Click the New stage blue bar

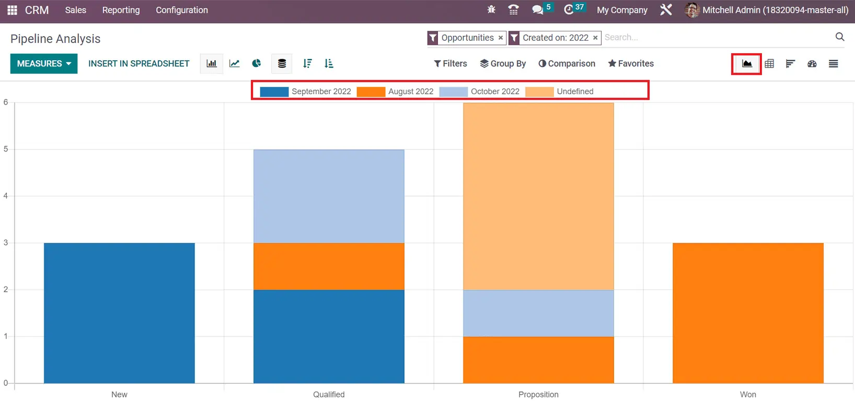[119, 313]
